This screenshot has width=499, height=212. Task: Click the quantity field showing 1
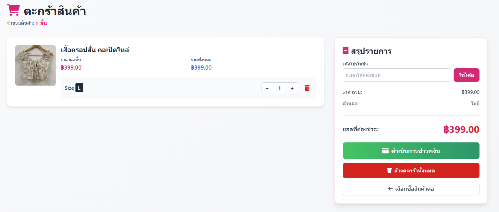point(280,88)
